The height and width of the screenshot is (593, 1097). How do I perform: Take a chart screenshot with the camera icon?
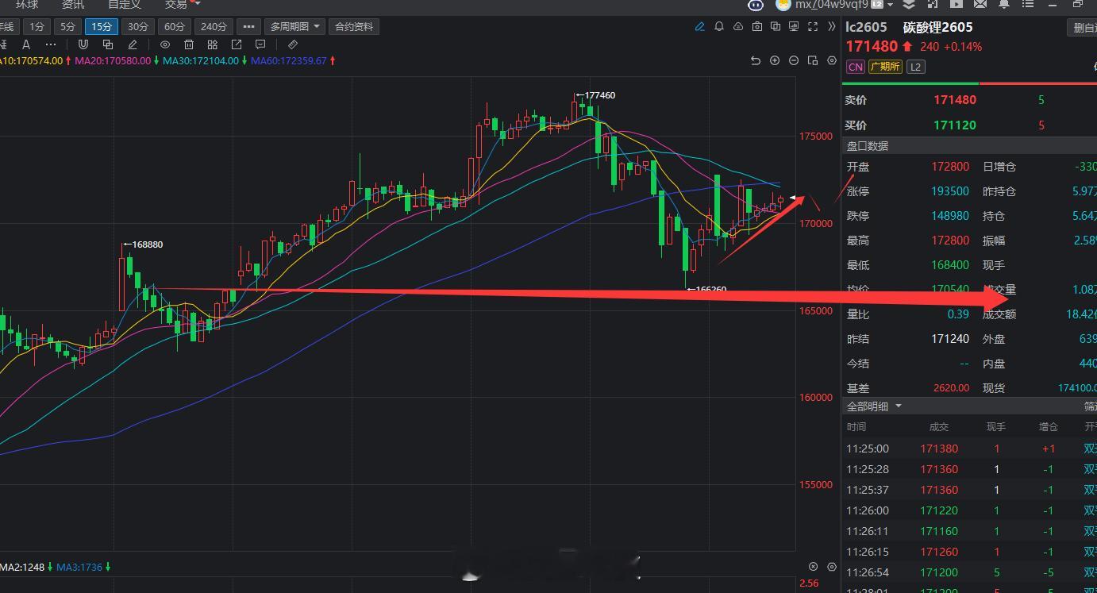757,26
